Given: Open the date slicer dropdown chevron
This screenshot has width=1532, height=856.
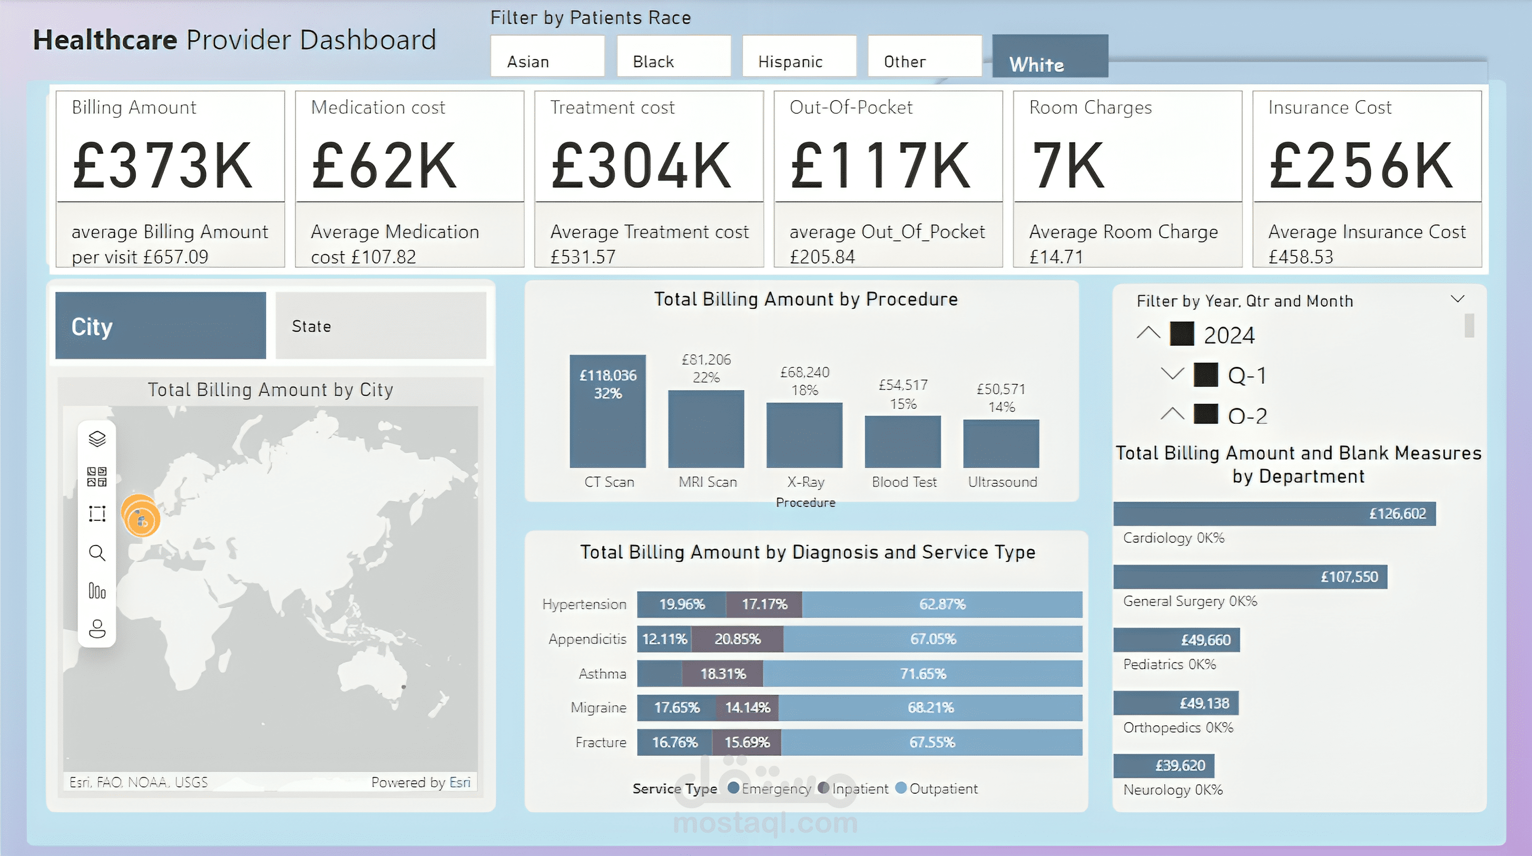Looking at the screenshot, I should tap(1458, 299).
